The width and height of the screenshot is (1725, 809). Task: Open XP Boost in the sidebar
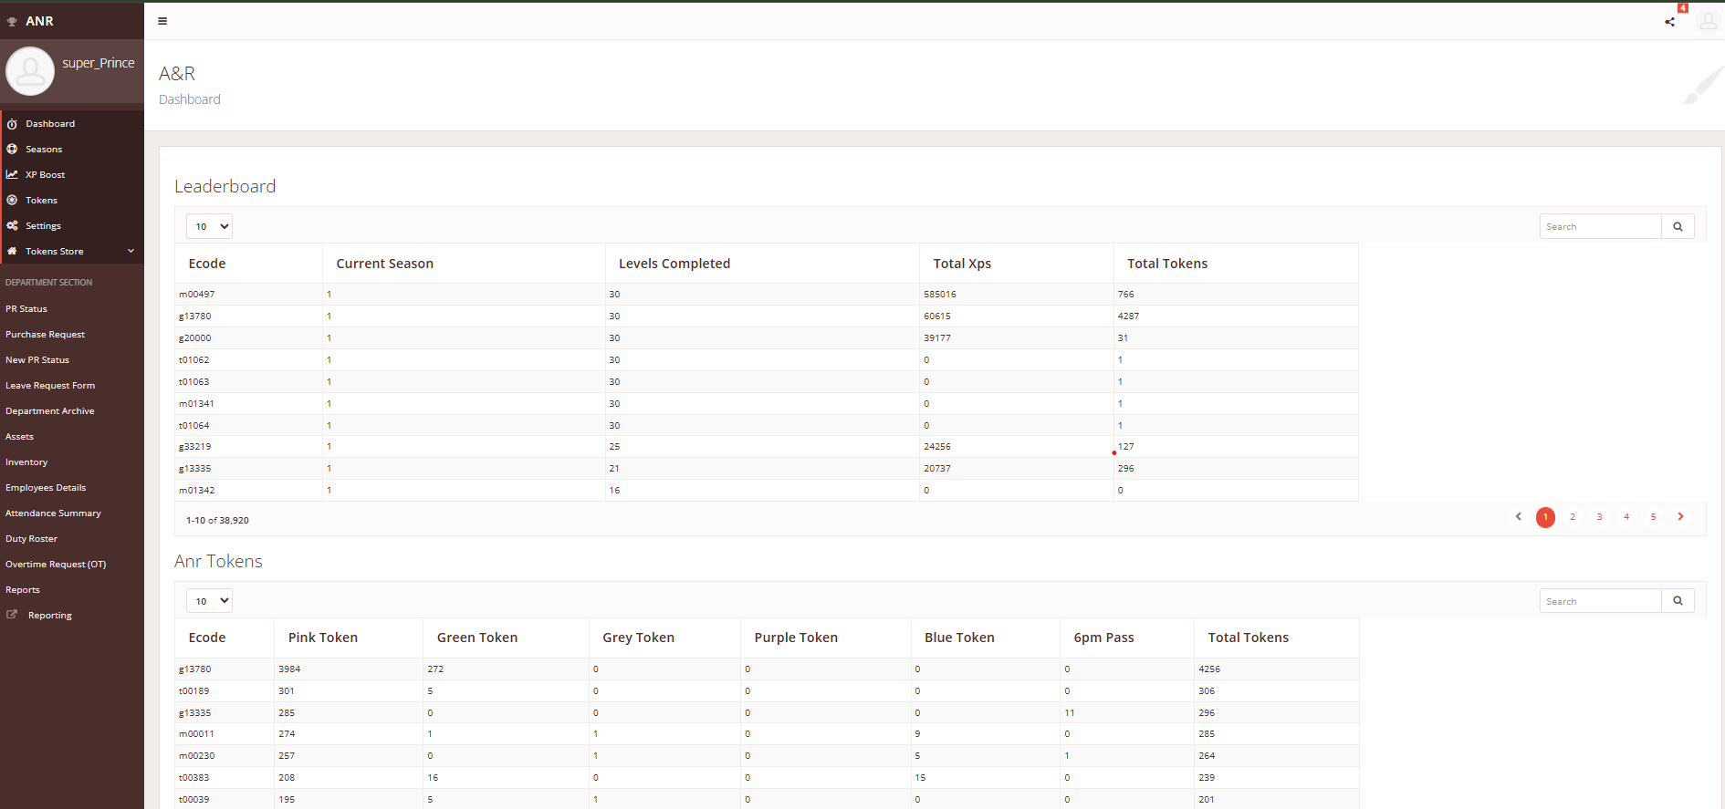tap(45, 175)
